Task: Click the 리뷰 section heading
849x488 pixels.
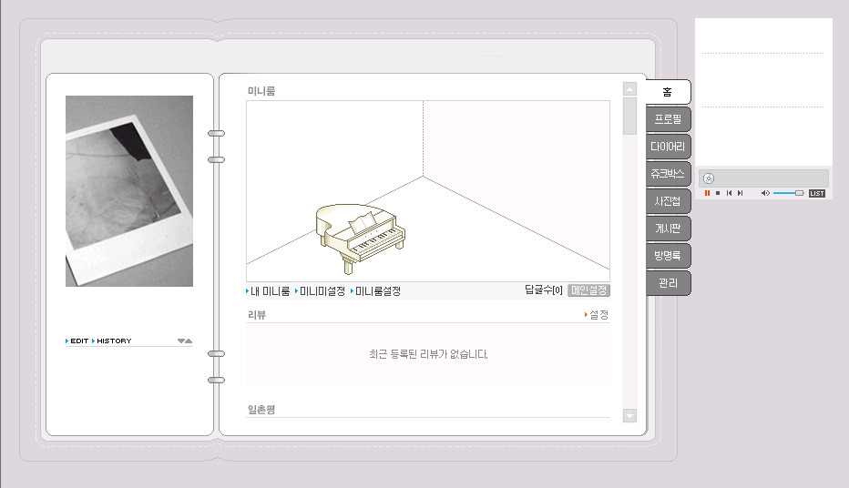Action: [257, 315]
